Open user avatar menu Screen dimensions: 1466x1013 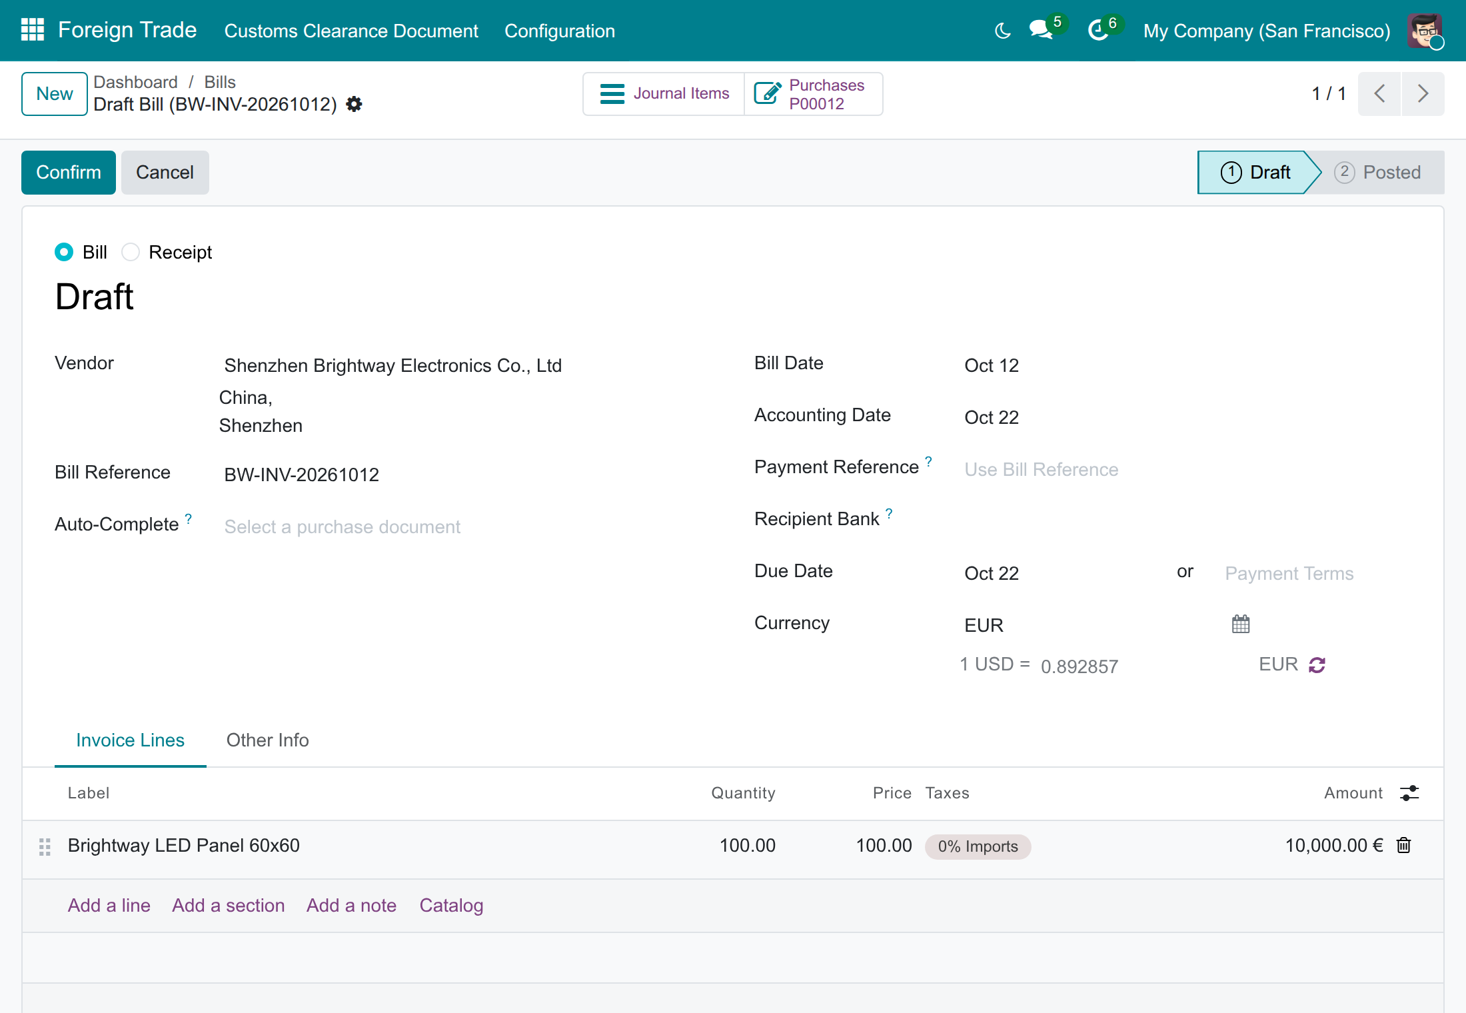tap(1425, 31)
